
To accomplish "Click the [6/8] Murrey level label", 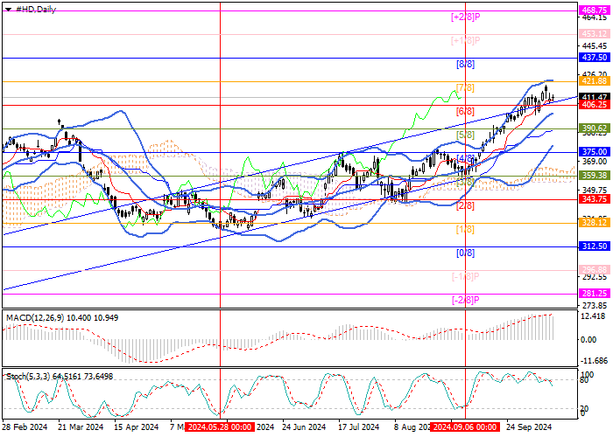I will point(465,112).
